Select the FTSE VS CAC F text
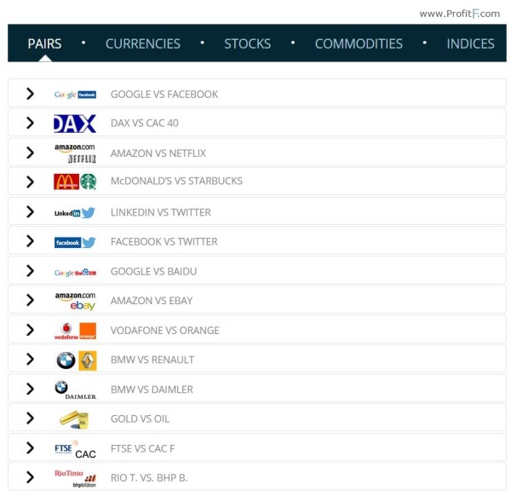 [x=142, y=449]
